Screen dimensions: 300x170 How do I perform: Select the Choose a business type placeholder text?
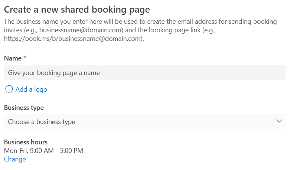click(x=42, y=122)
